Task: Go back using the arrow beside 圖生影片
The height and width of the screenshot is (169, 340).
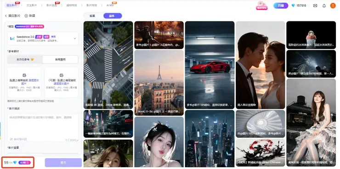Action: point(6,16)
